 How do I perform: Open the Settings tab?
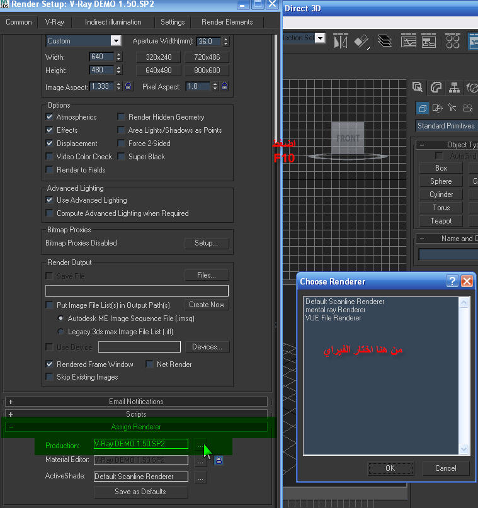[x=173, y=22]
